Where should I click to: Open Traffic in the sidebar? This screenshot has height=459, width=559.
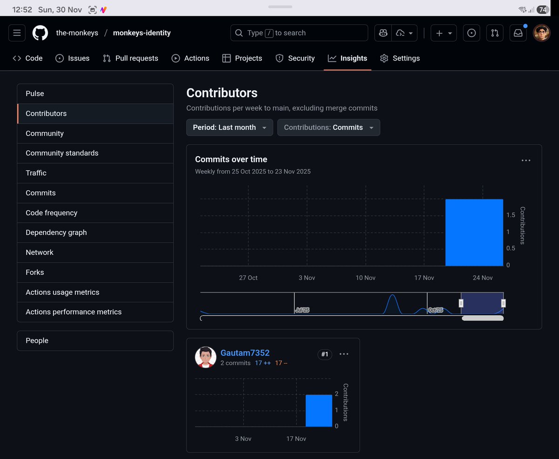click(95, 173)
